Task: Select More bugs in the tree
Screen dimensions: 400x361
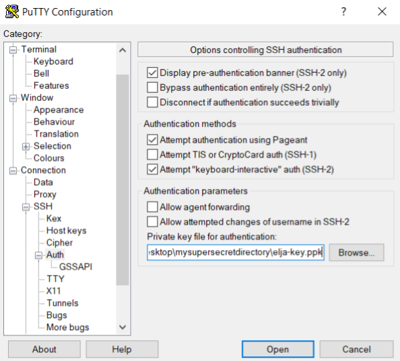Action: tap(68, 327)
